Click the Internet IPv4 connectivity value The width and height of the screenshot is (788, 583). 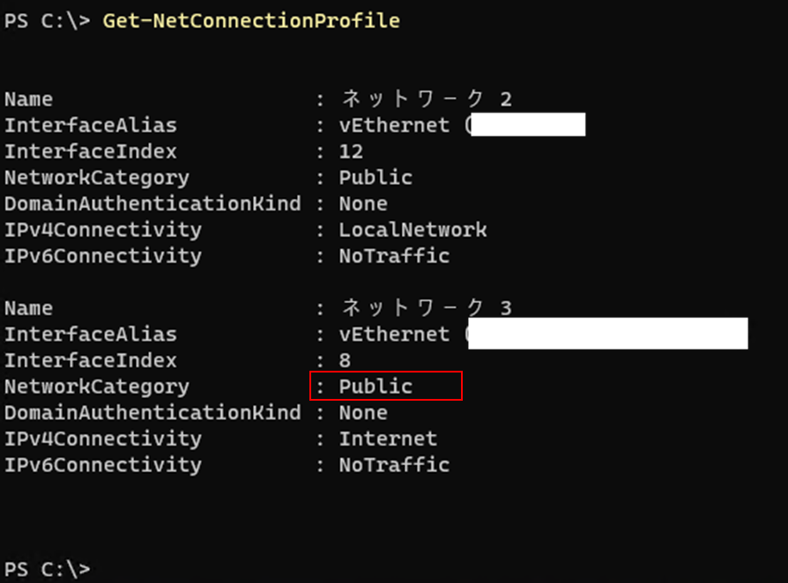[x=388, y=439]
